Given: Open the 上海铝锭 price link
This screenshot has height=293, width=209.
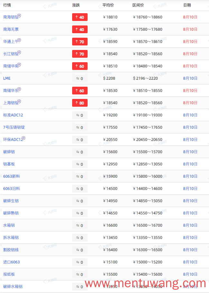Looking at the screenshot, I should pos(11,103).
